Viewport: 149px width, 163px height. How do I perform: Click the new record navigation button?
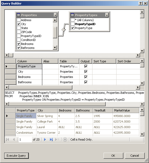57,139
